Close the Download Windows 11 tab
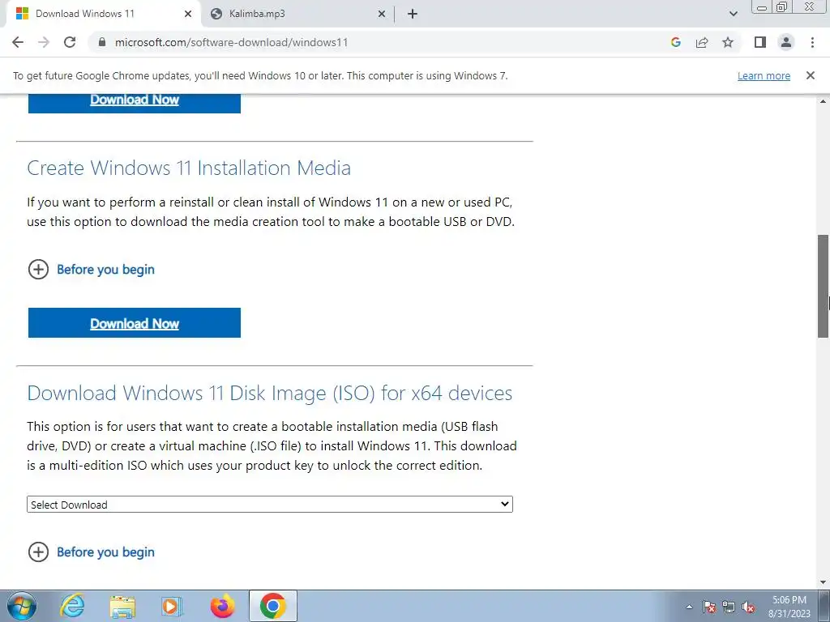Viewport: 830px width, 622px height. (x=188, y=14)
